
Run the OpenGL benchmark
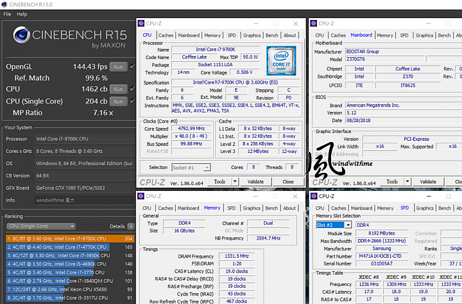118,67
